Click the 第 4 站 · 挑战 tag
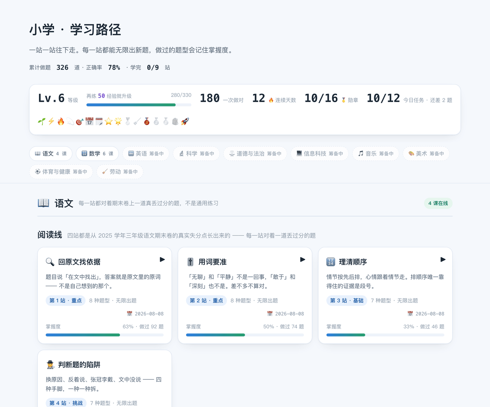Viewport: 490px width, 407px height. click(x=66, y=403)
